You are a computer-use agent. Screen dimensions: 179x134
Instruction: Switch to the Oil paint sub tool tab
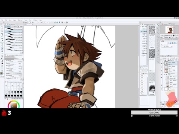click(x=14, y=26)
